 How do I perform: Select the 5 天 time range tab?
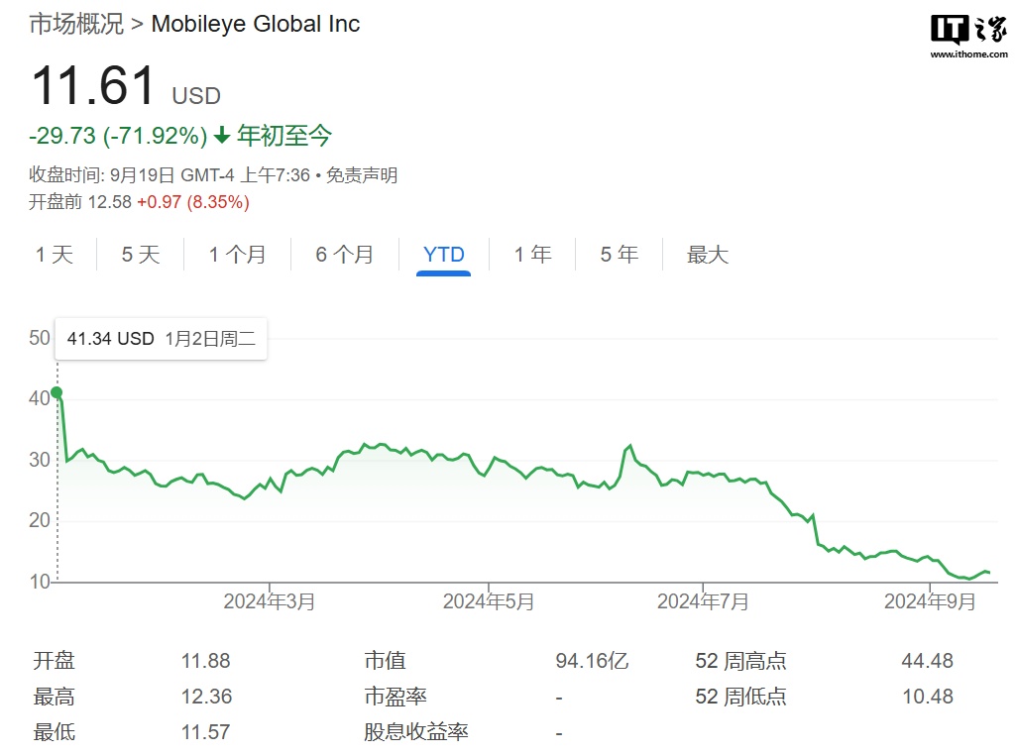141,255
